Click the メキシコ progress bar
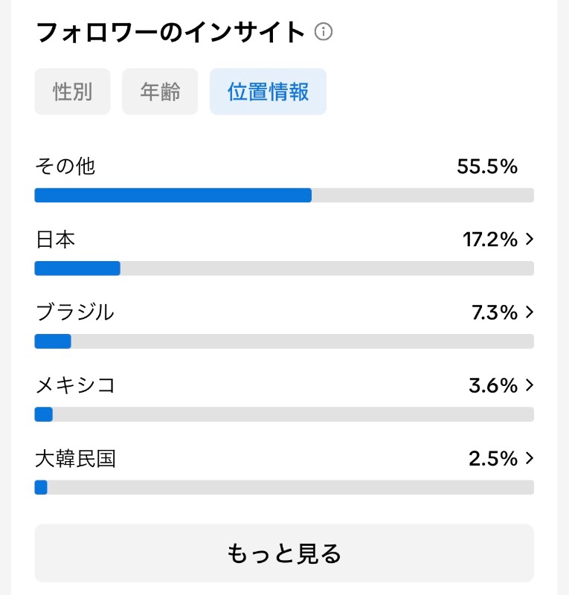The width and height of the screenshot is (569, 595). [x=284, y=414]
